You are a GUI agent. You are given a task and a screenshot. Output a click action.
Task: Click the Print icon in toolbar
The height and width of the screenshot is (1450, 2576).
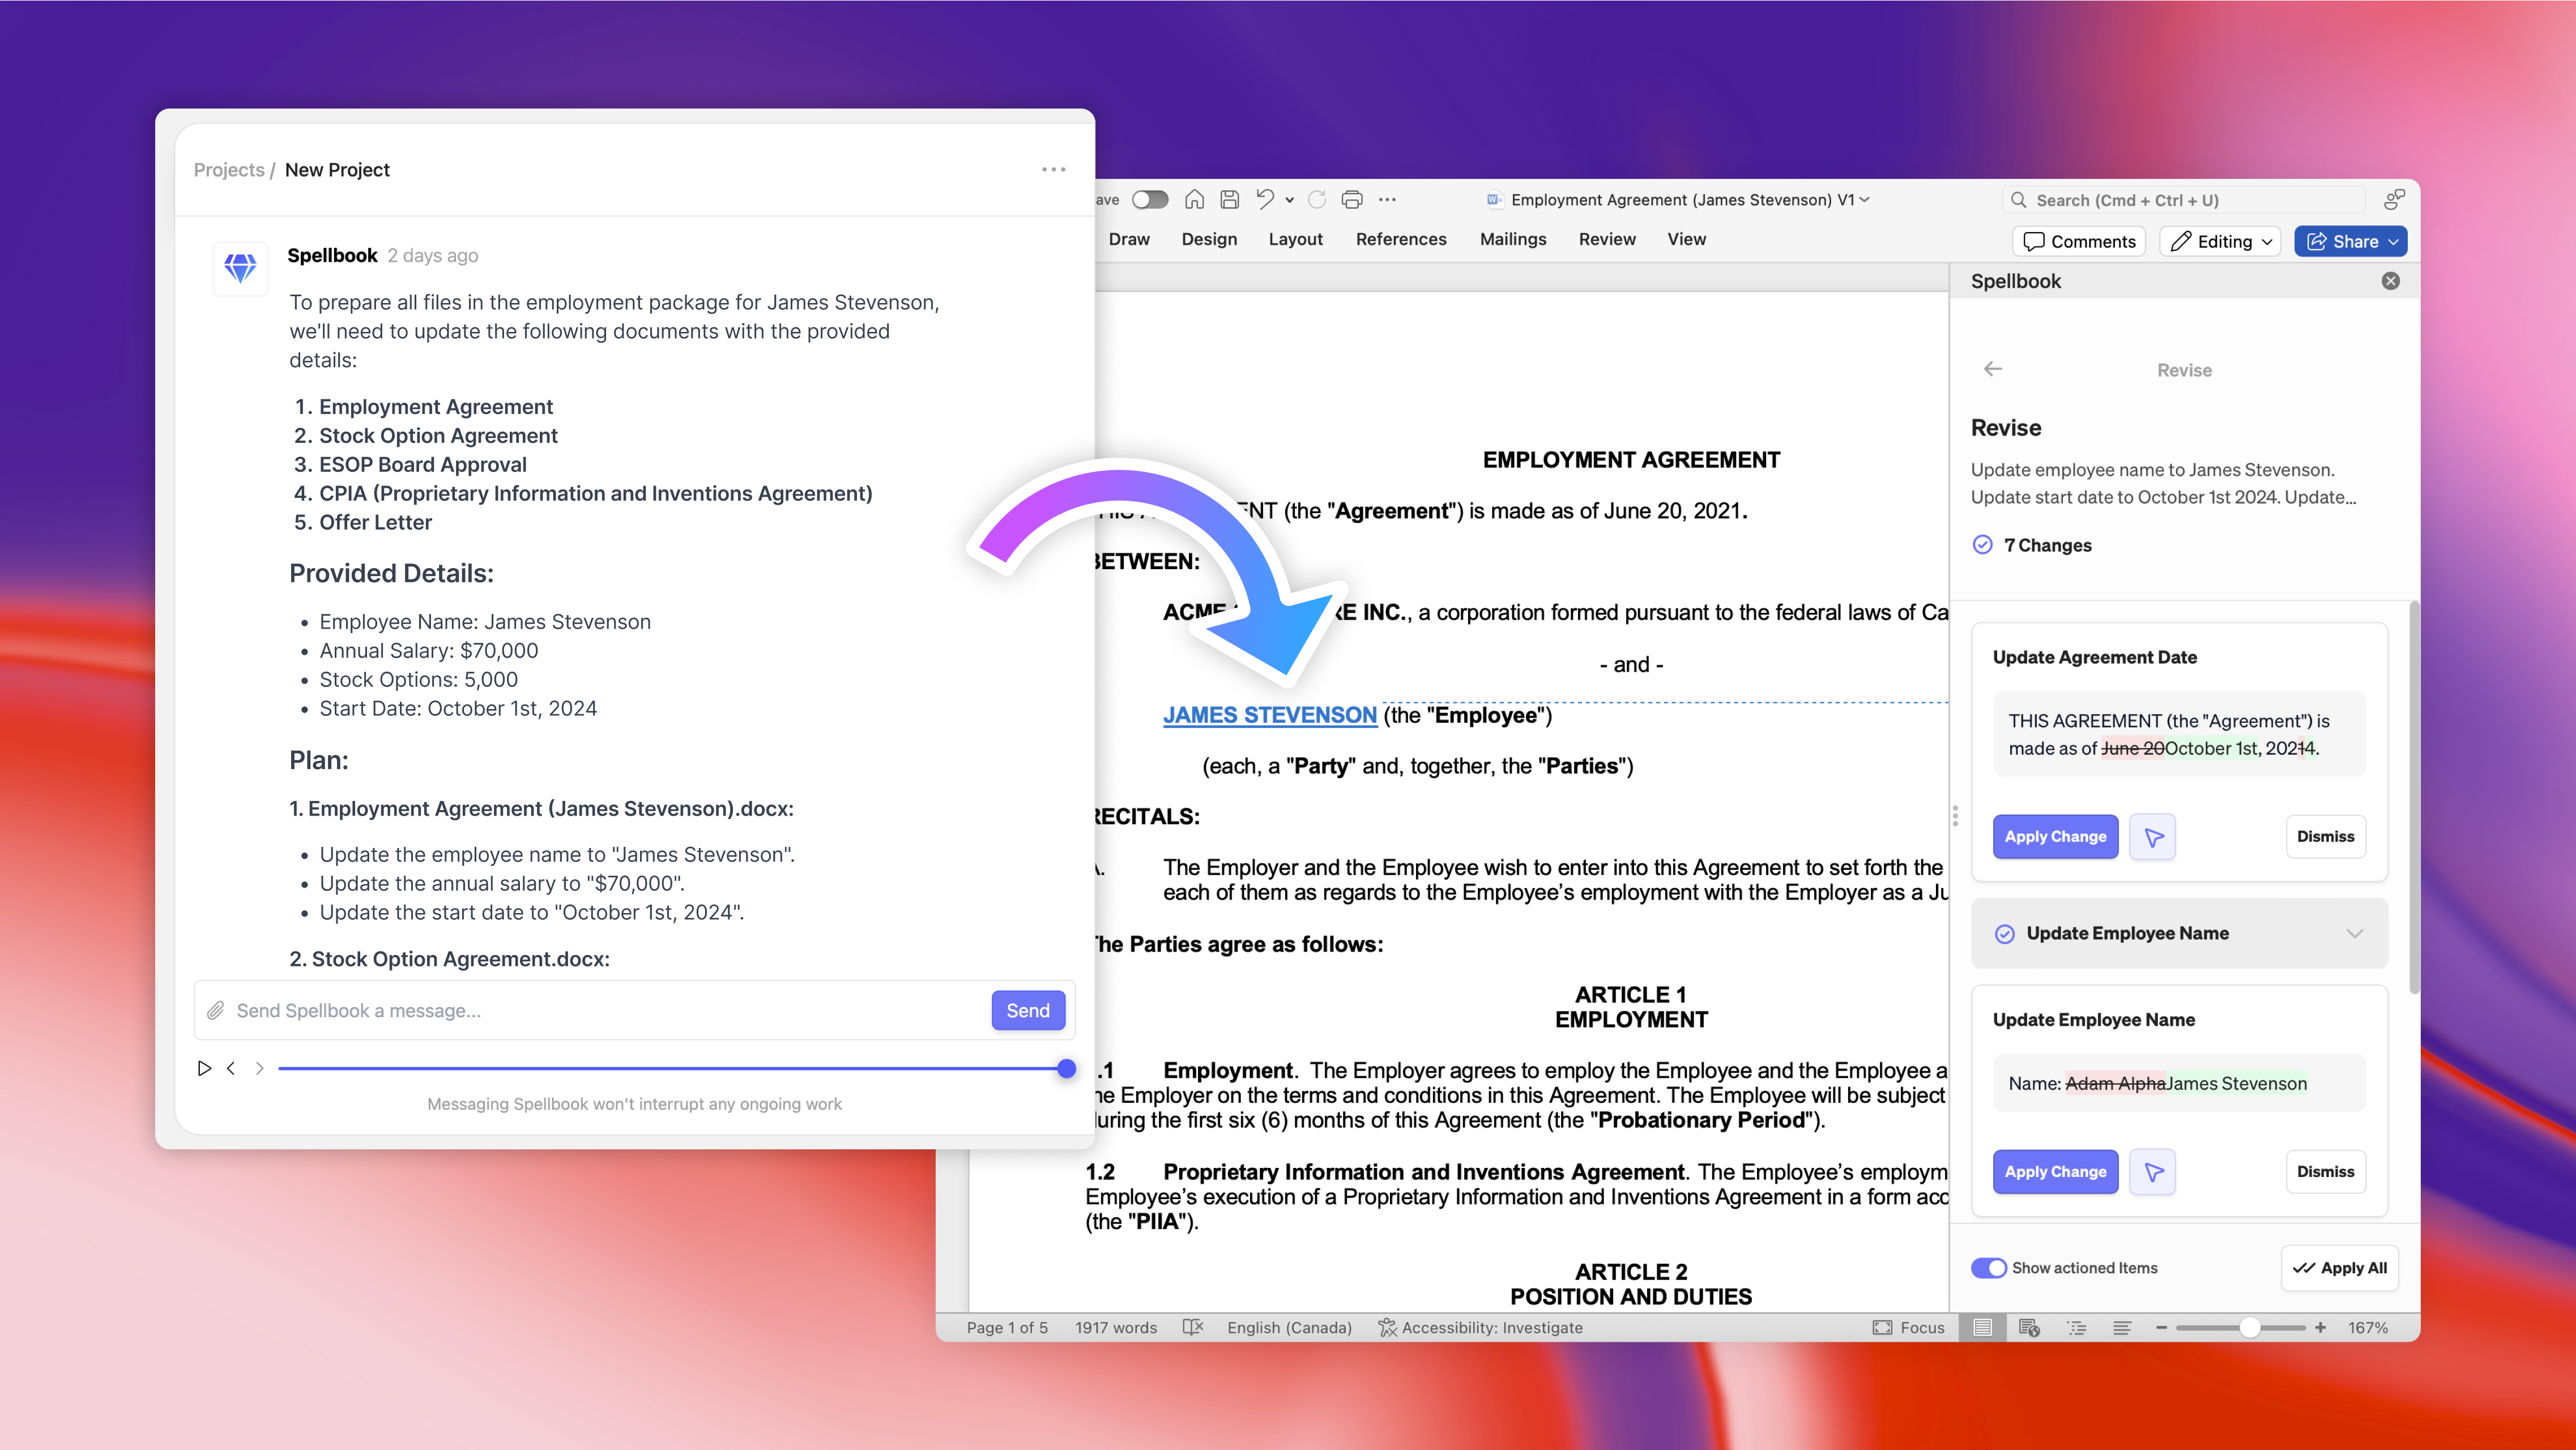[1352, 200]
